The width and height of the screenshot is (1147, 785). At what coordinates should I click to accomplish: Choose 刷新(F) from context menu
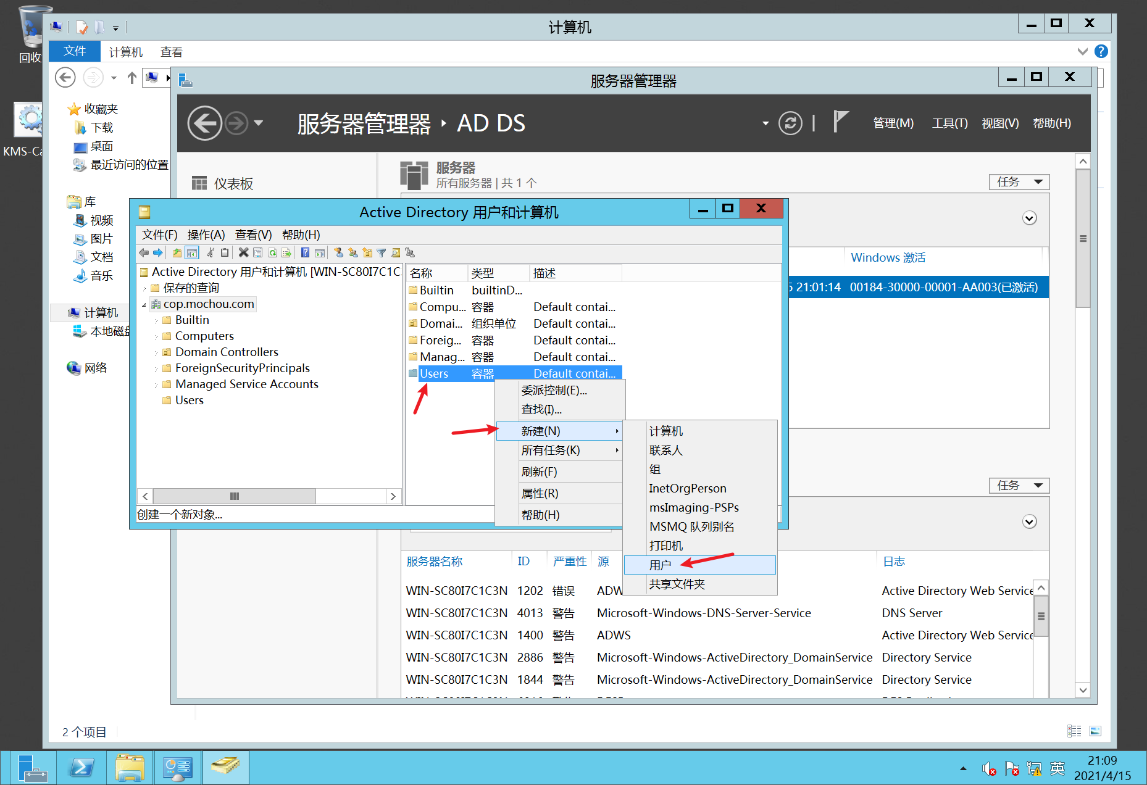pos(560,471)
